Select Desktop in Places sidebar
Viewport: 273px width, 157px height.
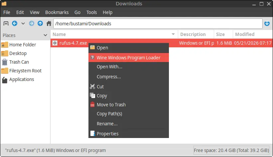coord(18,53)
